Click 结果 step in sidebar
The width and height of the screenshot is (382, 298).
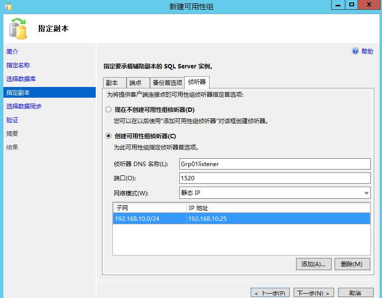pyautogui.click(x=12, y=147)
